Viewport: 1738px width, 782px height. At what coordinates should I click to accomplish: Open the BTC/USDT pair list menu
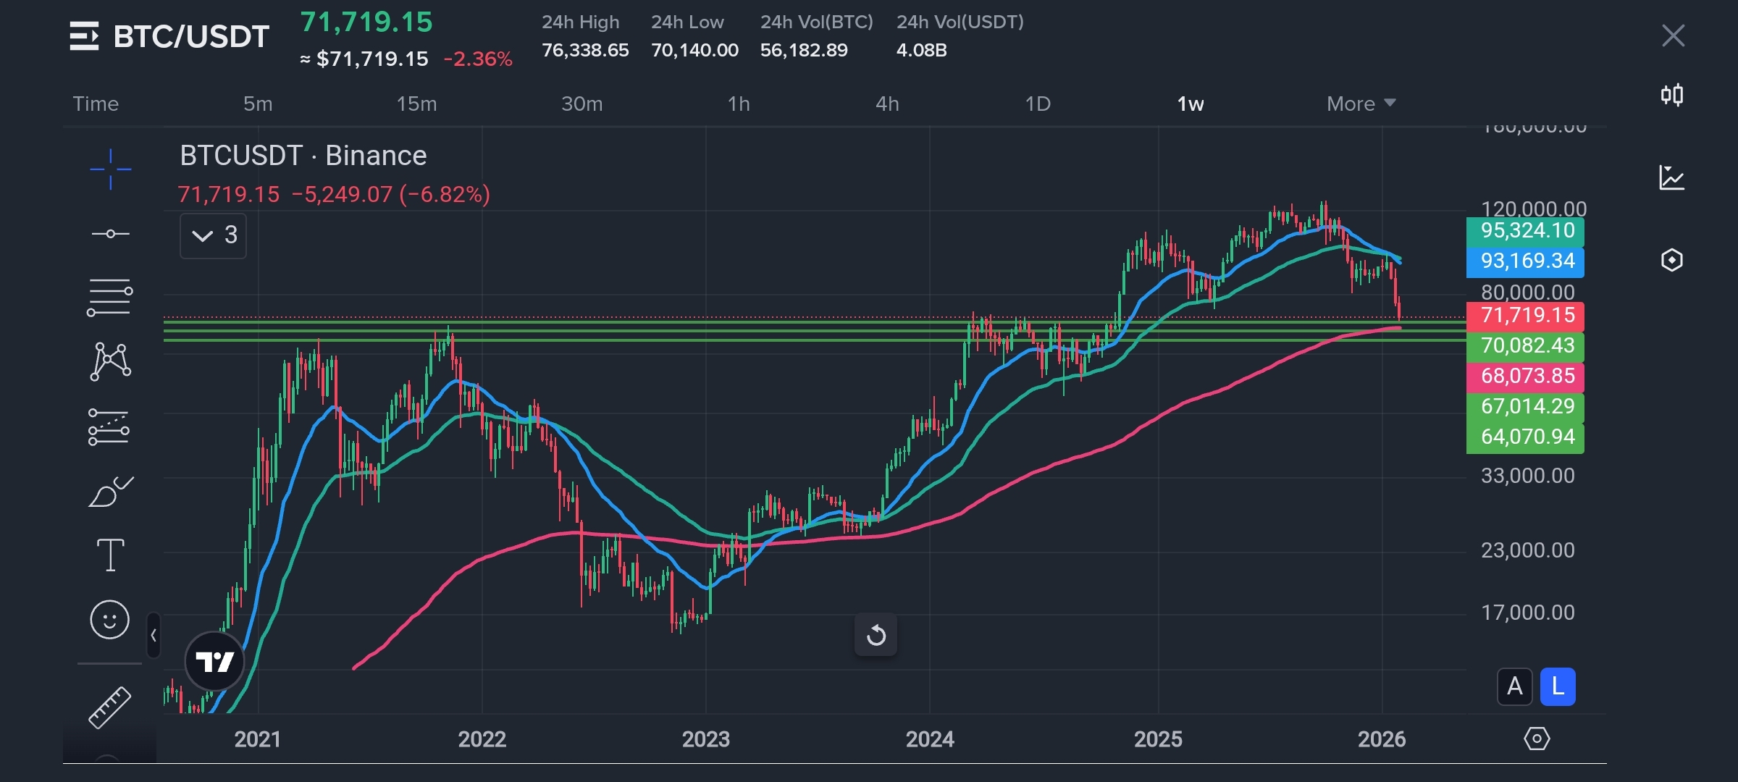point(84,36)
